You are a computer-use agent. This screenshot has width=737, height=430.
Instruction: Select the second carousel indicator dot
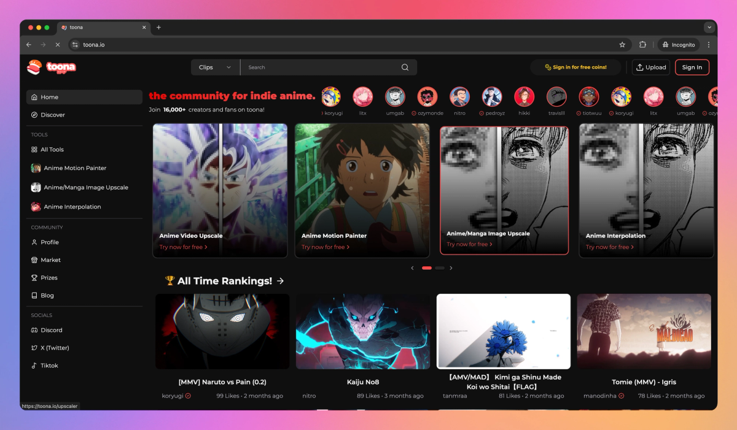440,268
